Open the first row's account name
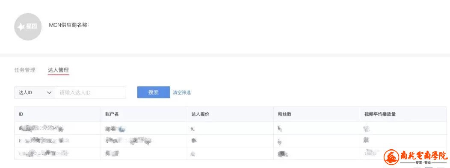This screenshot has height=168, width=450. (x=115, y=129)
